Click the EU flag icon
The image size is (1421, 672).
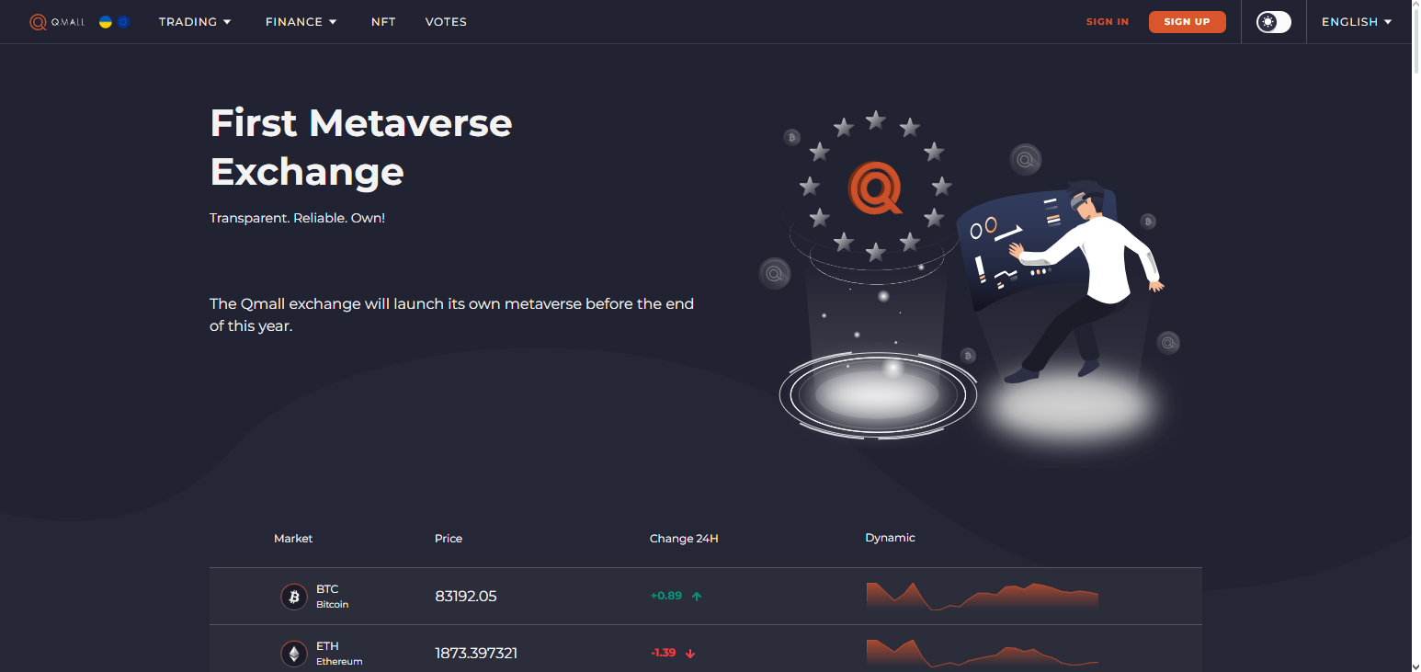[x=123, y=22]
